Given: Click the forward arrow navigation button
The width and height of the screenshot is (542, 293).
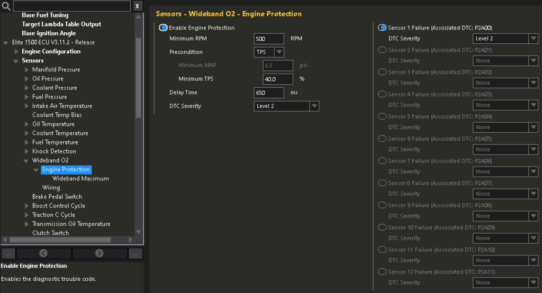Looking at the screenshot, I should (x=100, y=253).
